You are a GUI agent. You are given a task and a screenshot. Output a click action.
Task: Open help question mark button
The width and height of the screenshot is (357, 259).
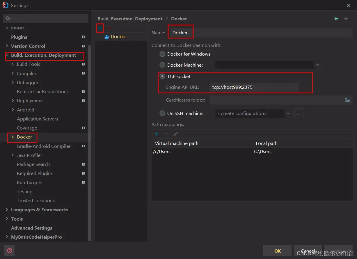(10, 251)
